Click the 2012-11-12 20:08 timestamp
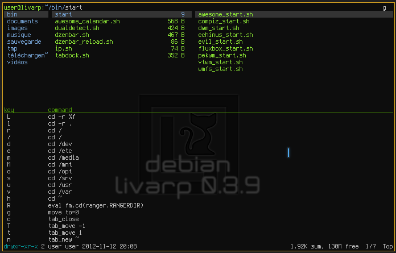Viewport: 396px width, 253px height. coord(109,246)
